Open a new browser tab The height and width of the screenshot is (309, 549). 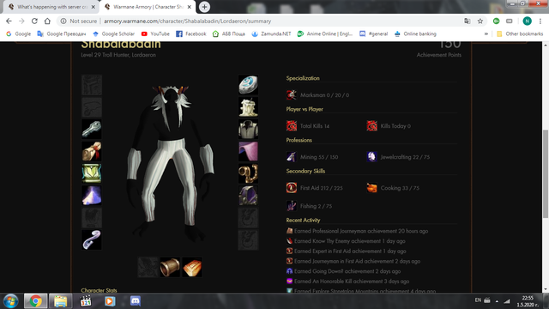(204, 7)
